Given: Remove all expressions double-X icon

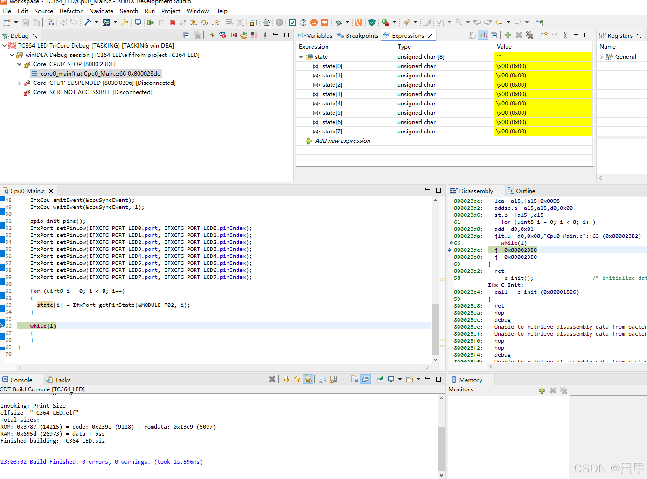Looking at the screenshot, I should coord(529,35).
